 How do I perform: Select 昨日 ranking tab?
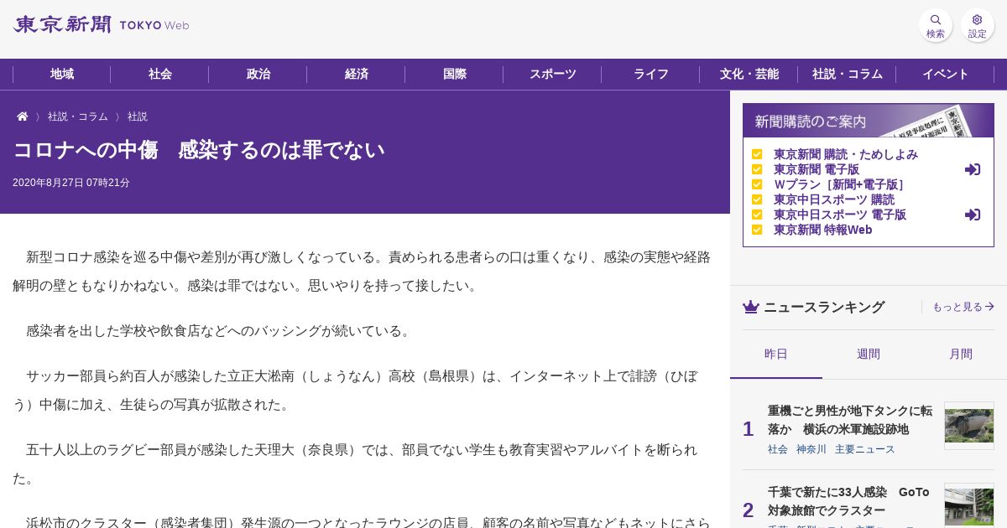point(776,354)
